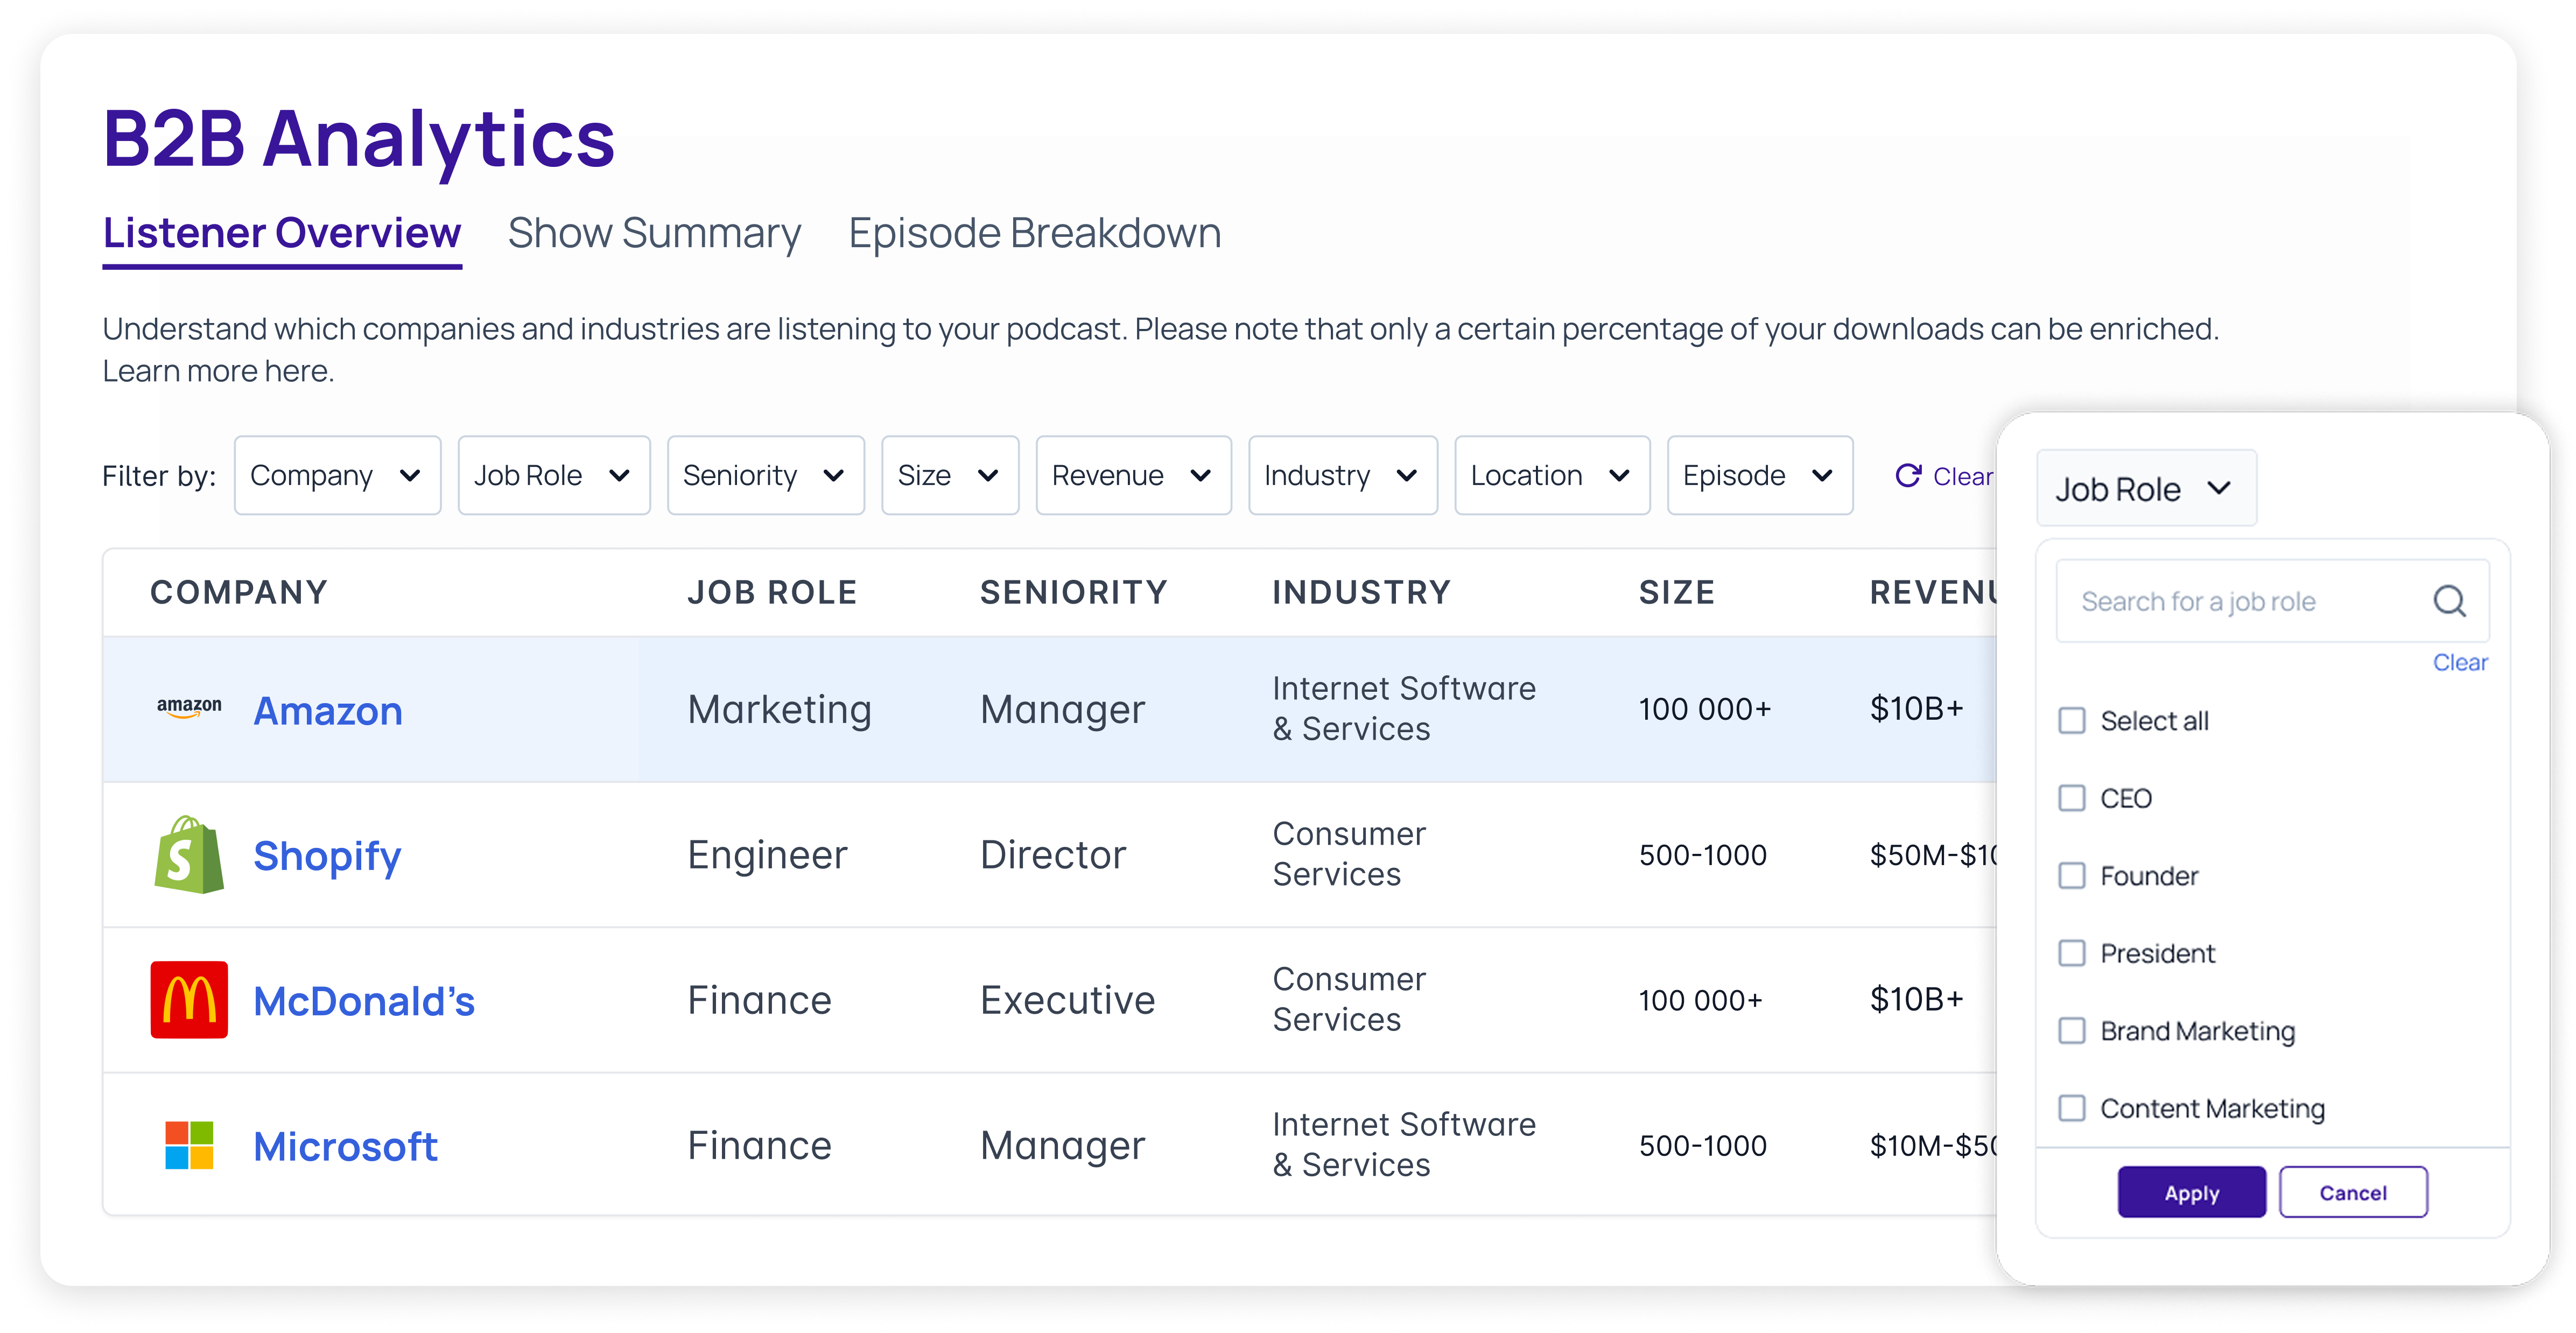
Task: Click the Shopify bag logo
Action: click(x=189, y=855)
